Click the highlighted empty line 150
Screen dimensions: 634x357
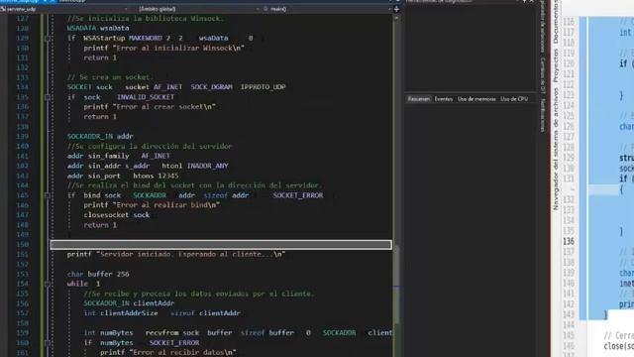click(x=221, y=245)
